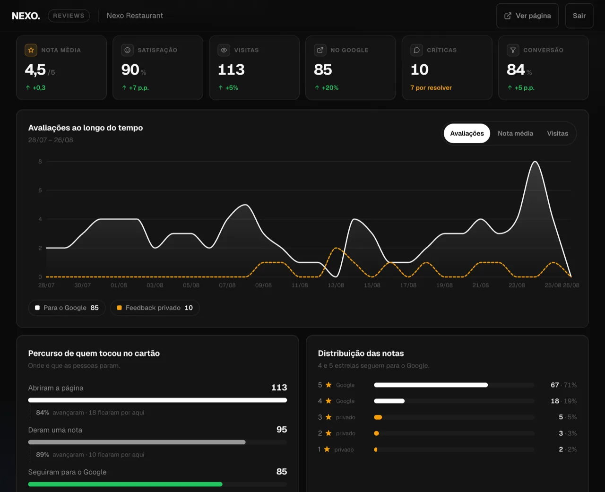605x492 pixels.
Task: Switch to the Visitas chart tab
Action: click(558, 133)
